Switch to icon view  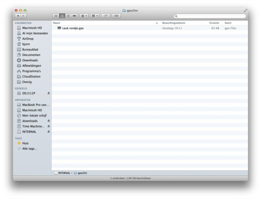(x=56, y=16)
